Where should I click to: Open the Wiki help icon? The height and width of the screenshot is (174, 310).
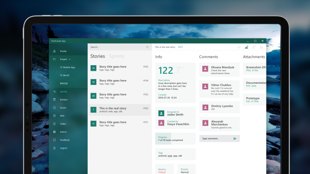[54, 116]
